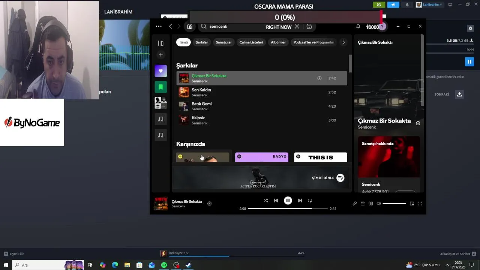Collapse Your Library sidebar
Image resolution: width=480 pixels, height=270 pixels.
pos(161,43)
